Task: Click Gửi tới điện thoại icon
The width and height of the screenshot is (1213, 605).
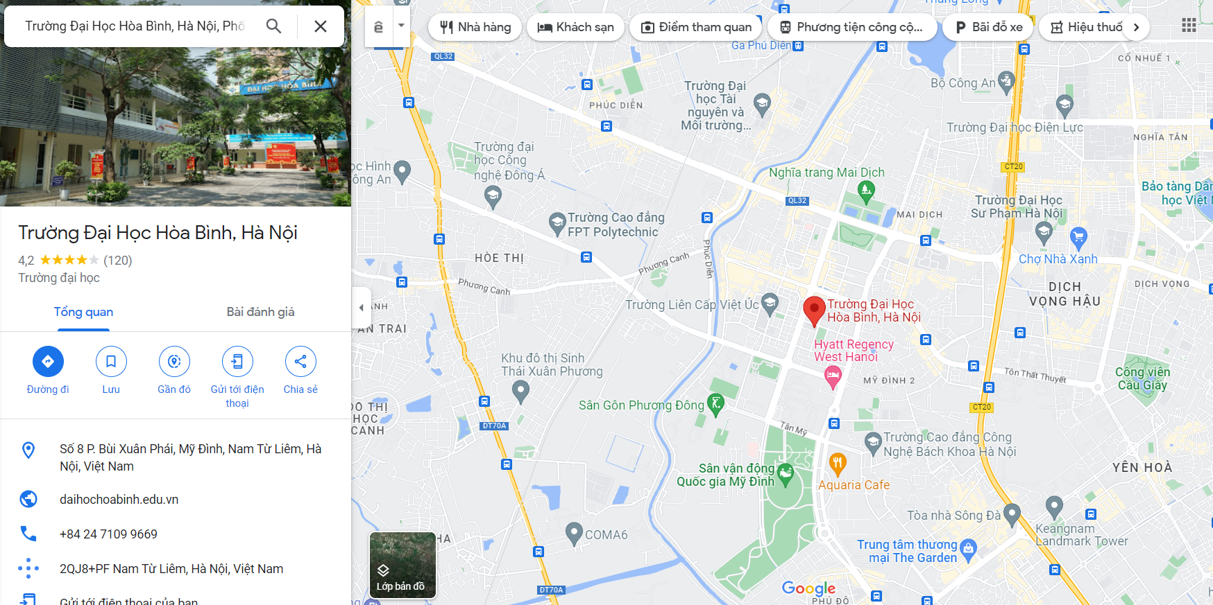Action: pos(237,361)
